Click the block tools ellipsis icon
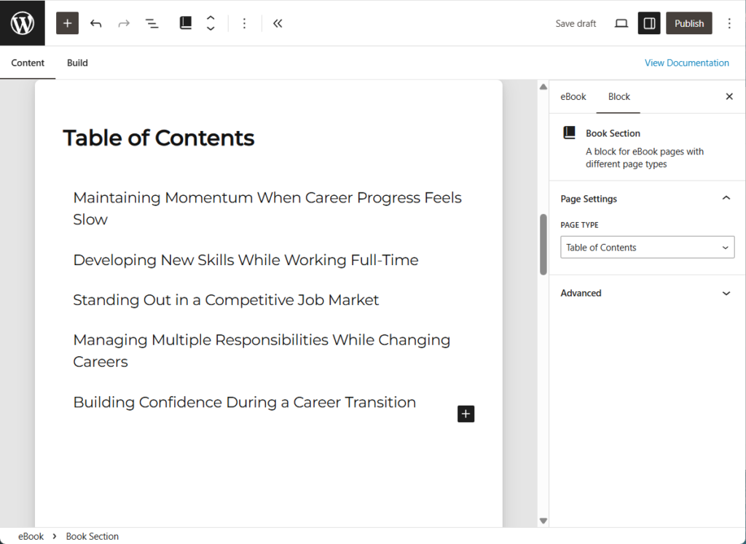 [244, 23]
